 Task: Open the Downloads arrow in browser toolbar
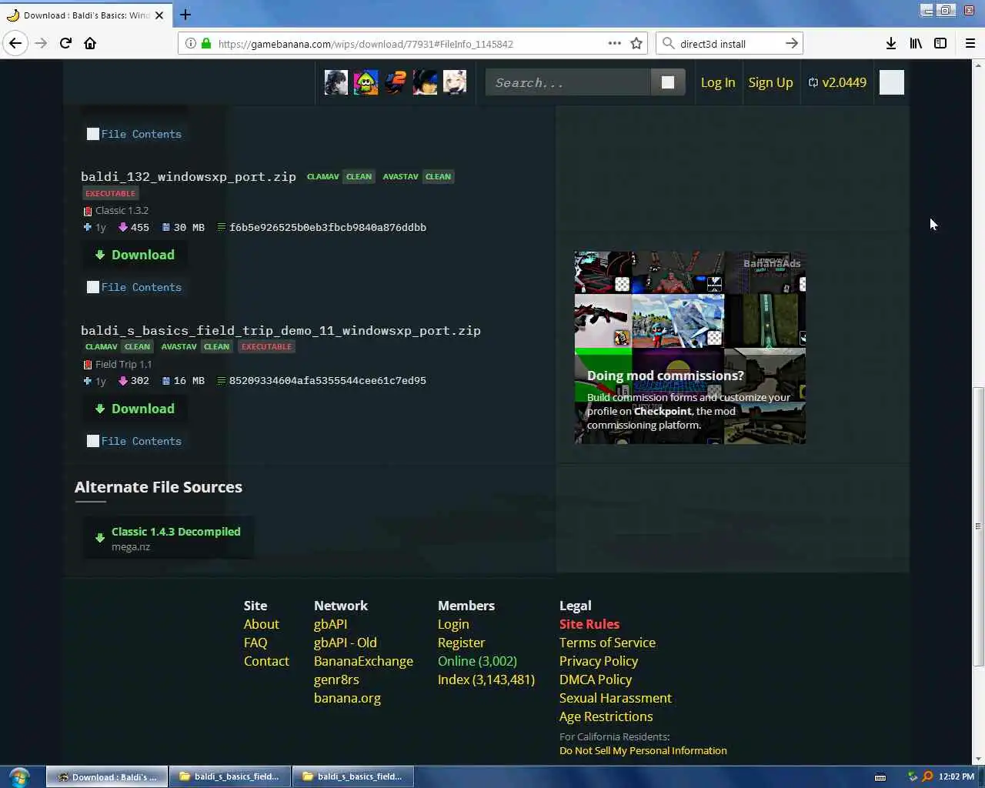point(891,43)
